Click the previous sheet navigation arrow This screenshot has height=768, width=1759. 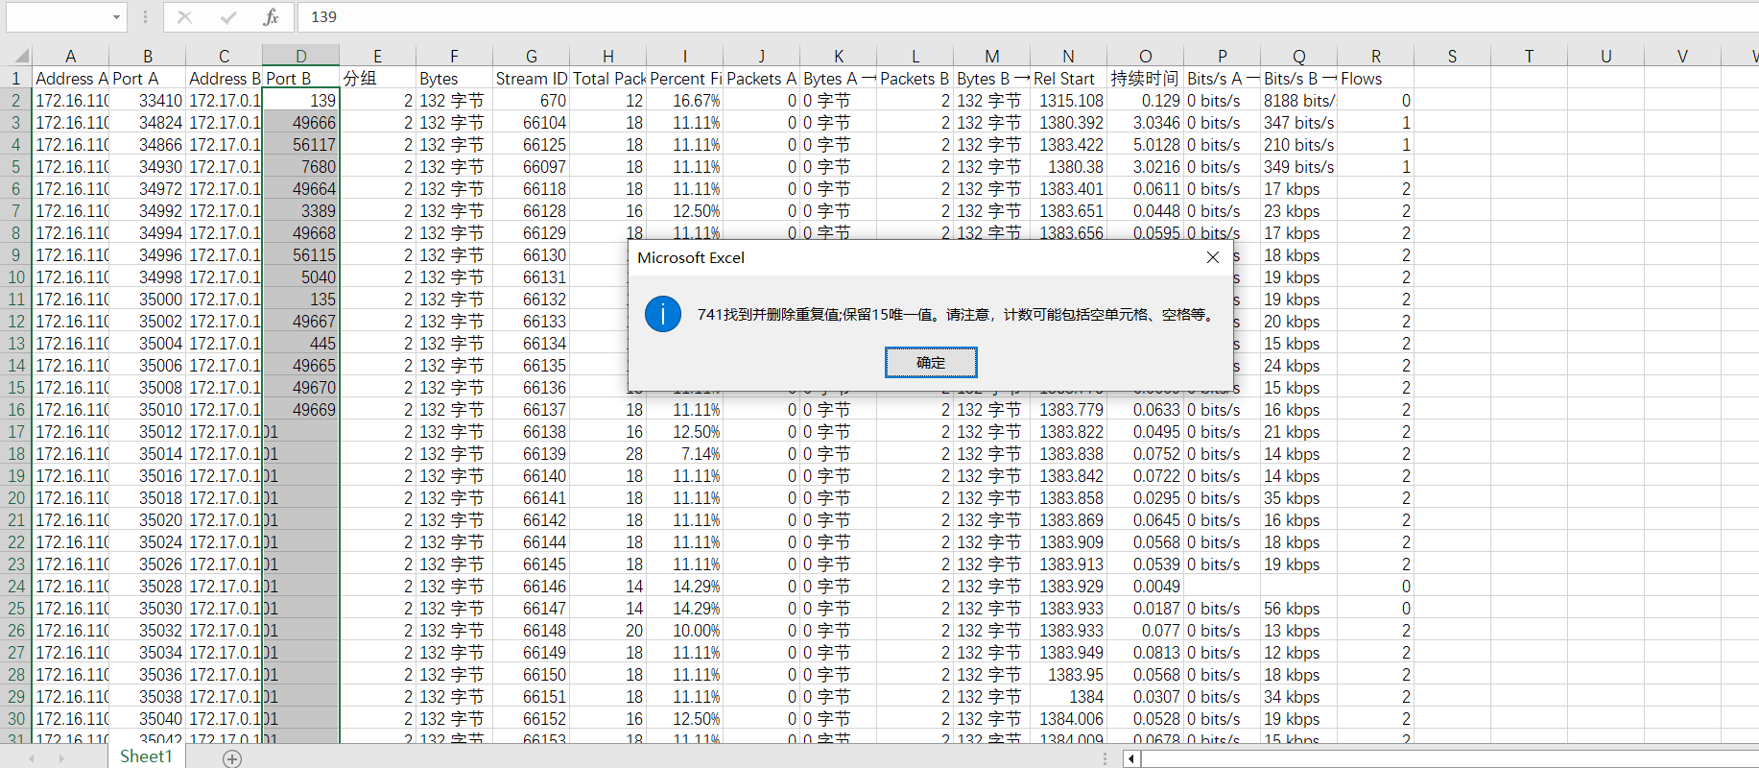[31, 758]
